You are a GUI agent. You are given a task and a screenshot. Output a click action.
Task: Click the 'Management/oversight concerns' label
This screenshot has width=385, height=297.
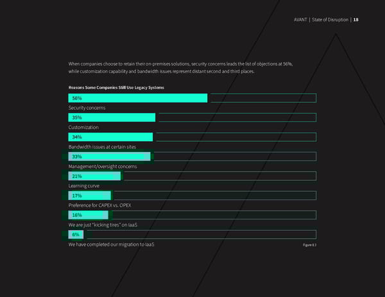click(102, 166)
